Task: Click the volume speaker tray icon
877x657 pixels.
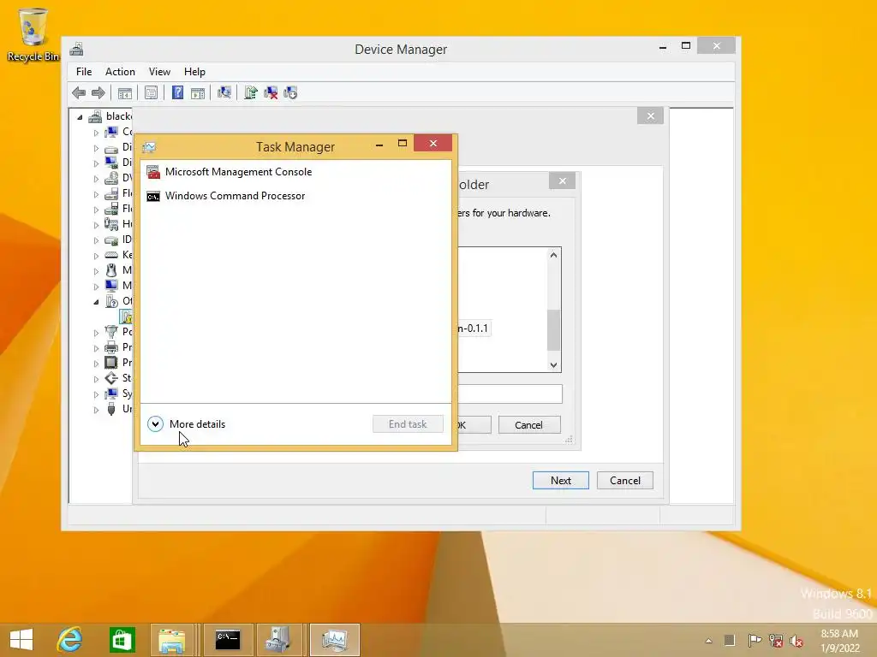Action: (796, 641)
